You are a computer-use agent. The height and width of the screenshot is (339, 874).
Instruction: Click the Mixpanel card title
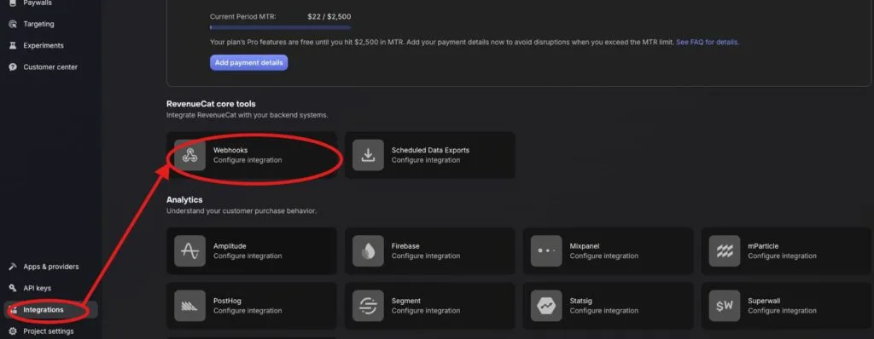click(584, 246)
